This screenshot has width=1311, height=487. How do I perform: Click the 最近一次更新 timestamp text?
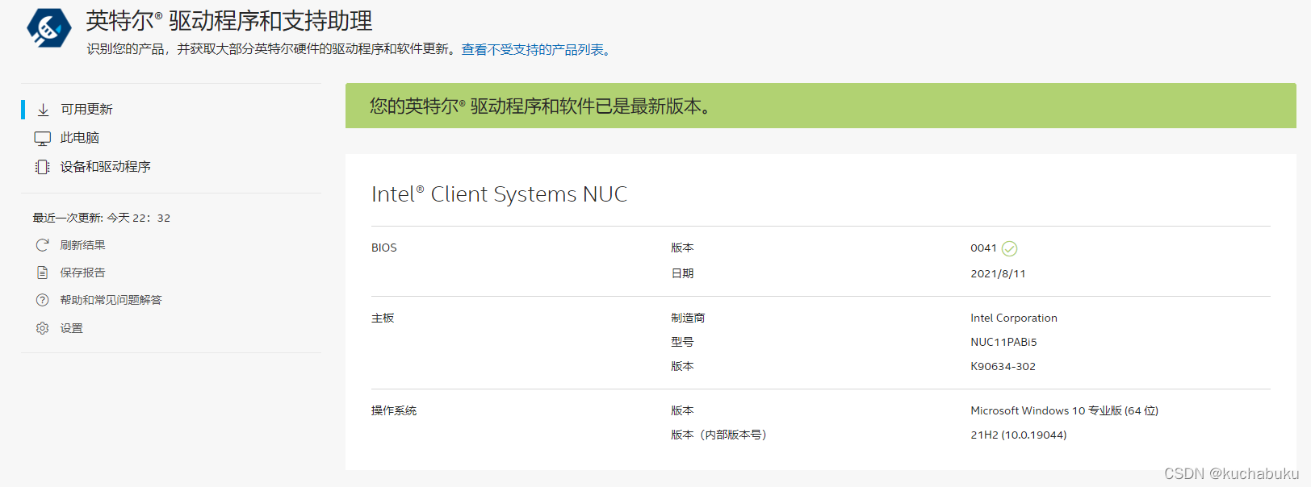(101, 218)
